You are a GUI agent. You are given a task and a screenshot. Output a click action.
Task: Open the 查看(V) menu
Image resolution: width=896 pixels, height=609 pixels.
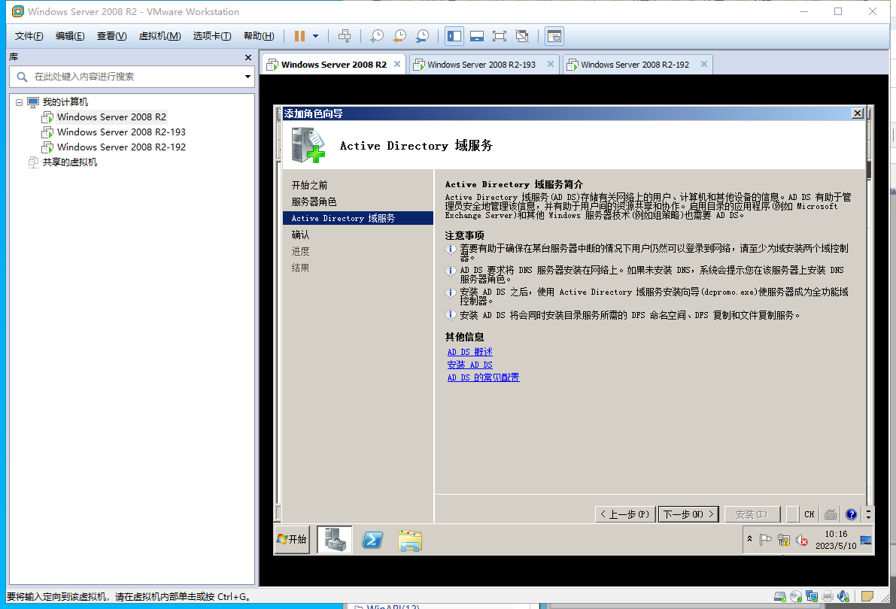[111, 36]
